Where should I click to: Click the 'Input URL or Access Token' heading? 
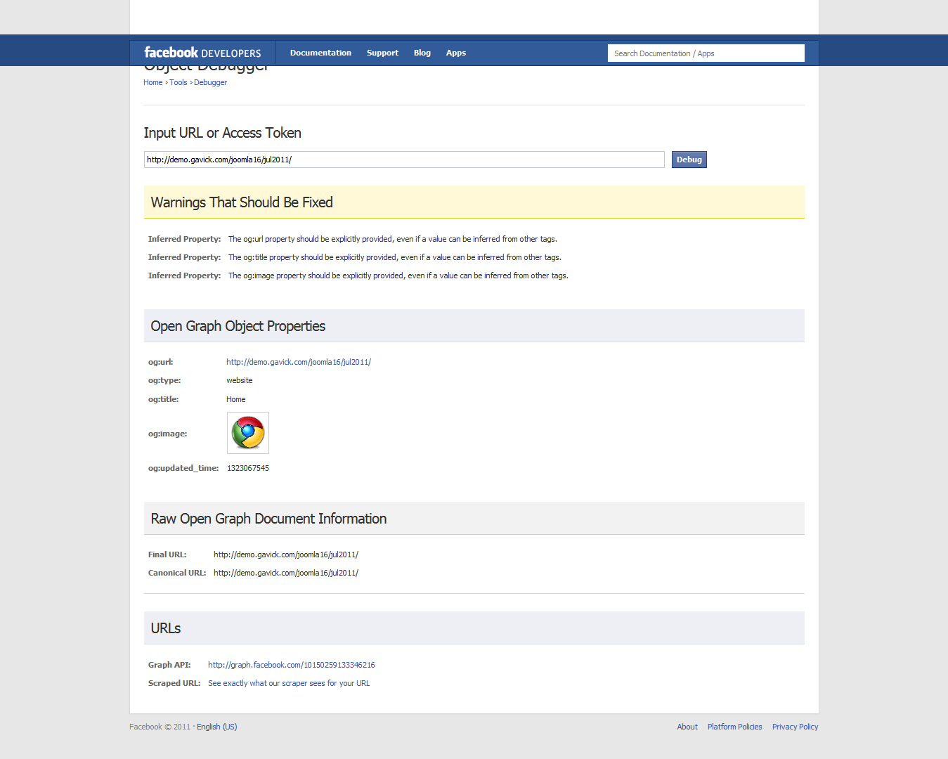pos(223,133)
